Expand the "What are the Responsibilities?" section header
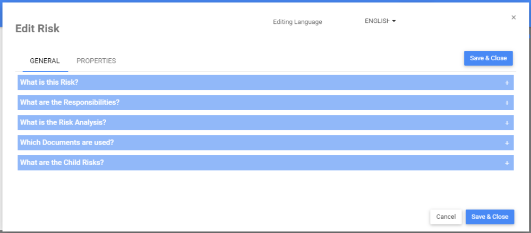Viewport: 531px width, 233px height. [x=70, y=102]
